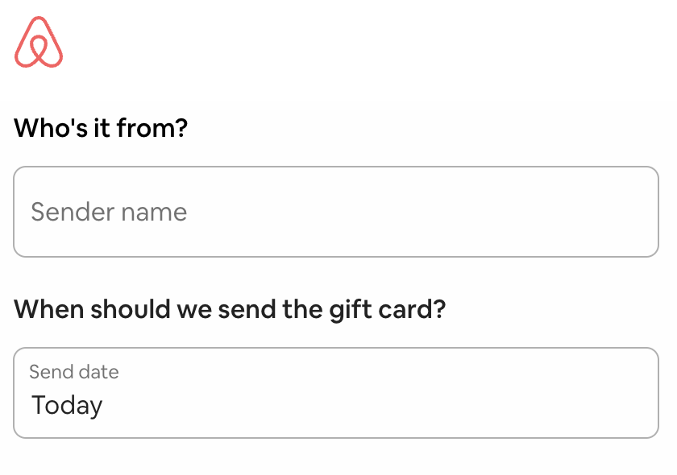
Task: Select the Today value in Send date
Action: [x=66, y=405]
